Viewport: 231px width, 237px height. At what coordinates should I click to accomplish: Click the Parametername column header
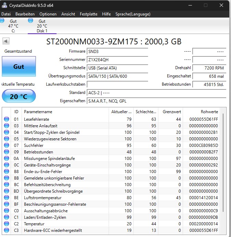point(65,112)
